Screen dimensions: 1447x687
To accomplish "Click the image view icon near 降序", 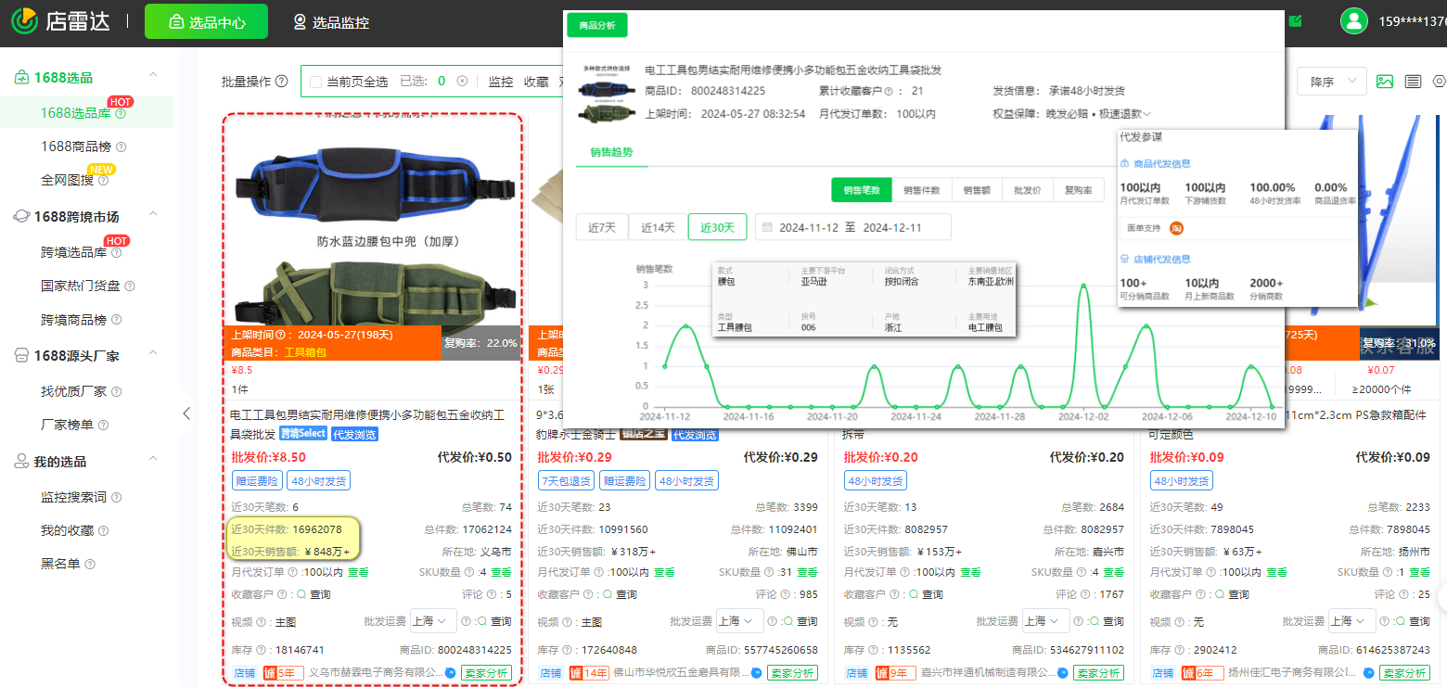I will tap(1385, 82).
